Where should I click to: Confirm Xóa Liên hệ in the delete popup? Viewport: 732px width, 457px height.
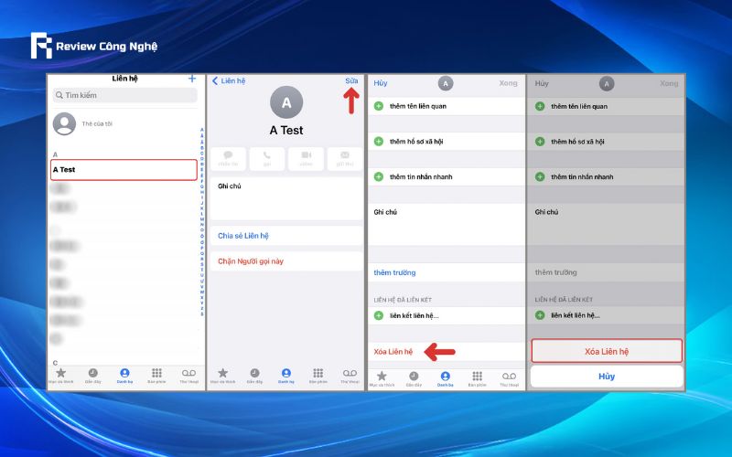tap(607, 351)
